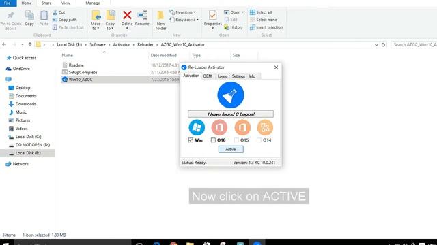Switch to the Logos tab in Re-Loader
This screenshot has height=245, width=437.
click(223, 76)
